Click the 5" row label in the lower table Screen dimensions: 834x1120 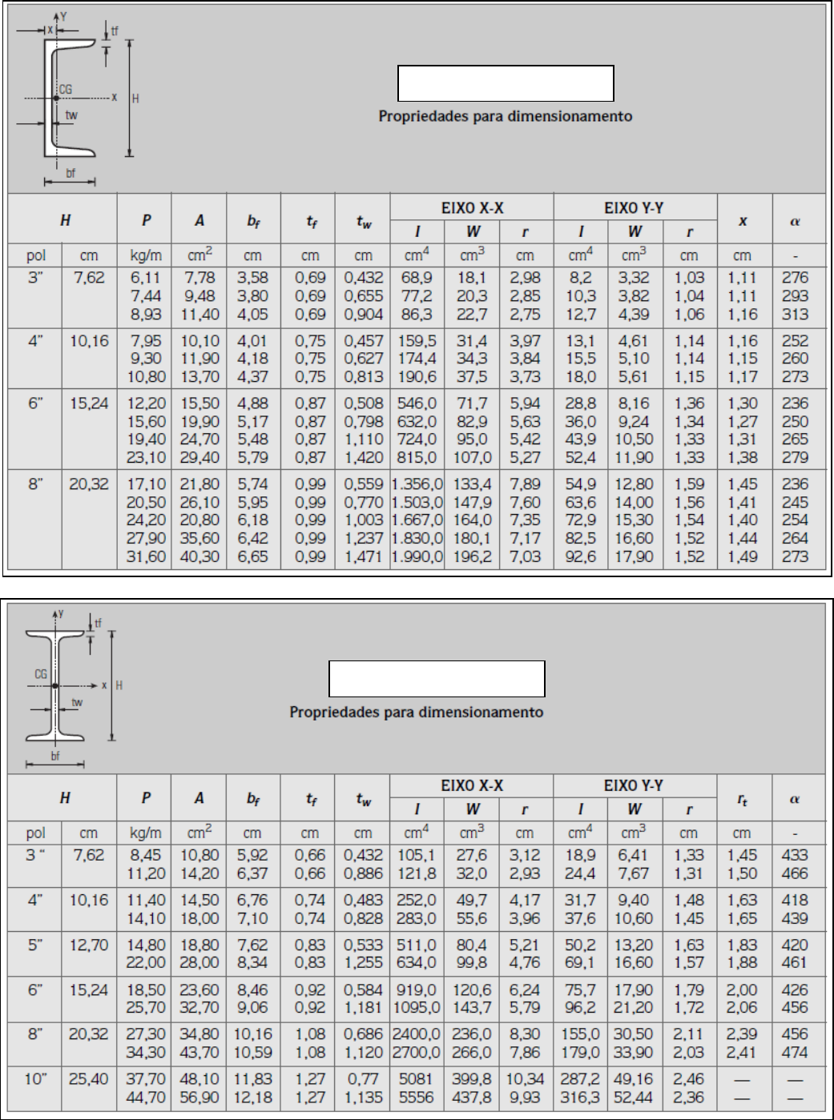pos(35,945)
